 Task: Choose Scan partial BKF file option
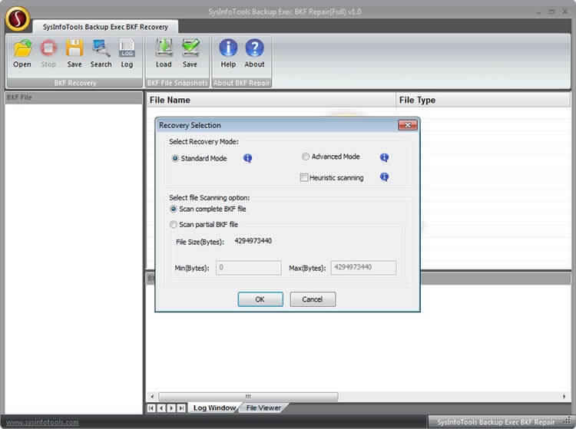(174, 224)
